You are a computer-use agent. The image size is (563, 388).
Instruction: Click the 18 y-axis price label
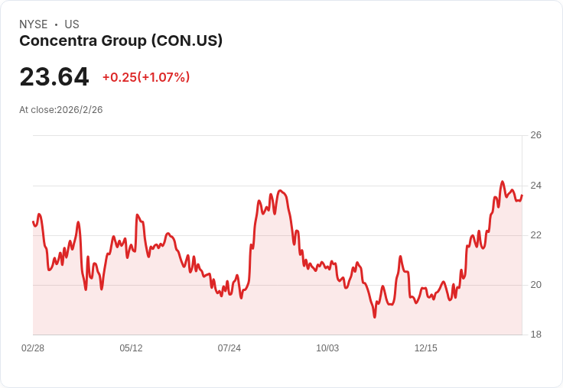[x=535, y=335]
